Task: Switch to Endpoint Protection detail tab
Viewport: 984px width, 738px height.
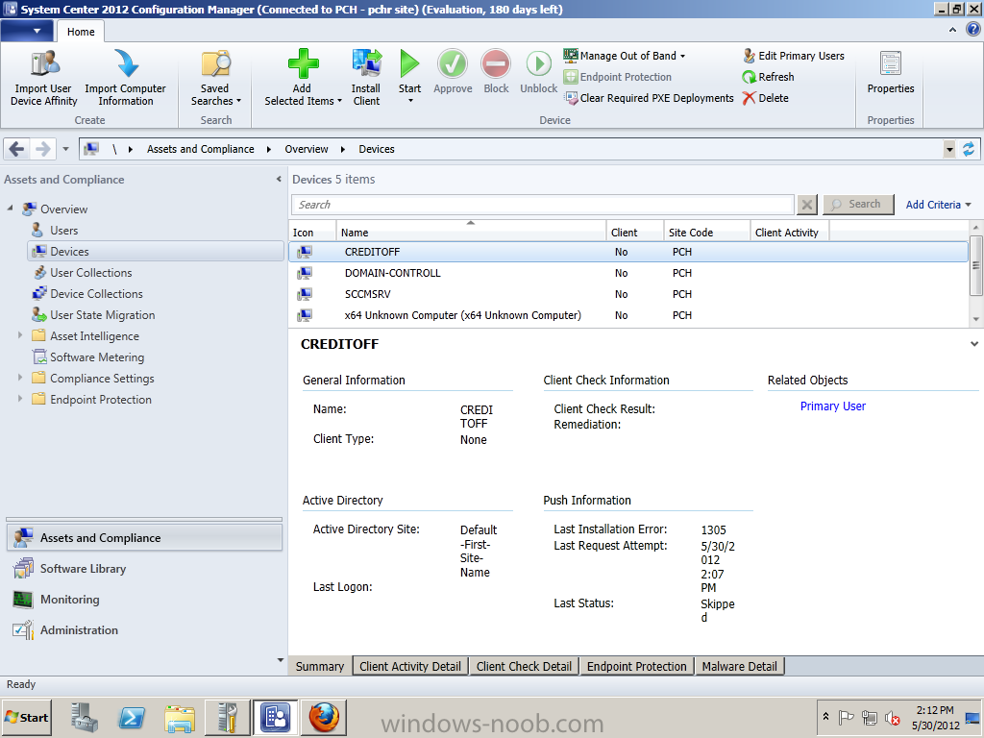Action: point(637,667)
